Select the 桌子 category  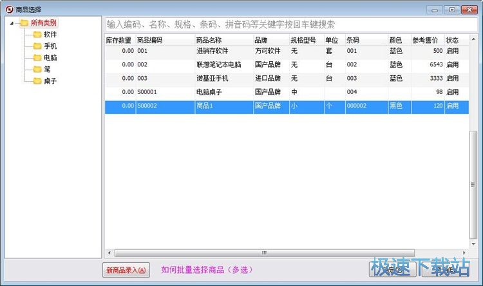click(x=50, y=81)
